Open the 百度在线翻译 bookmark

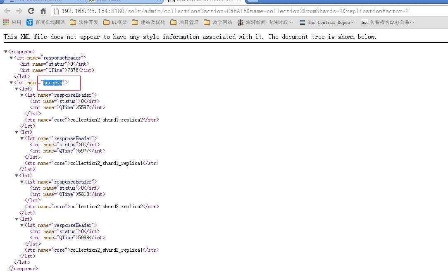tap(45, 22)
